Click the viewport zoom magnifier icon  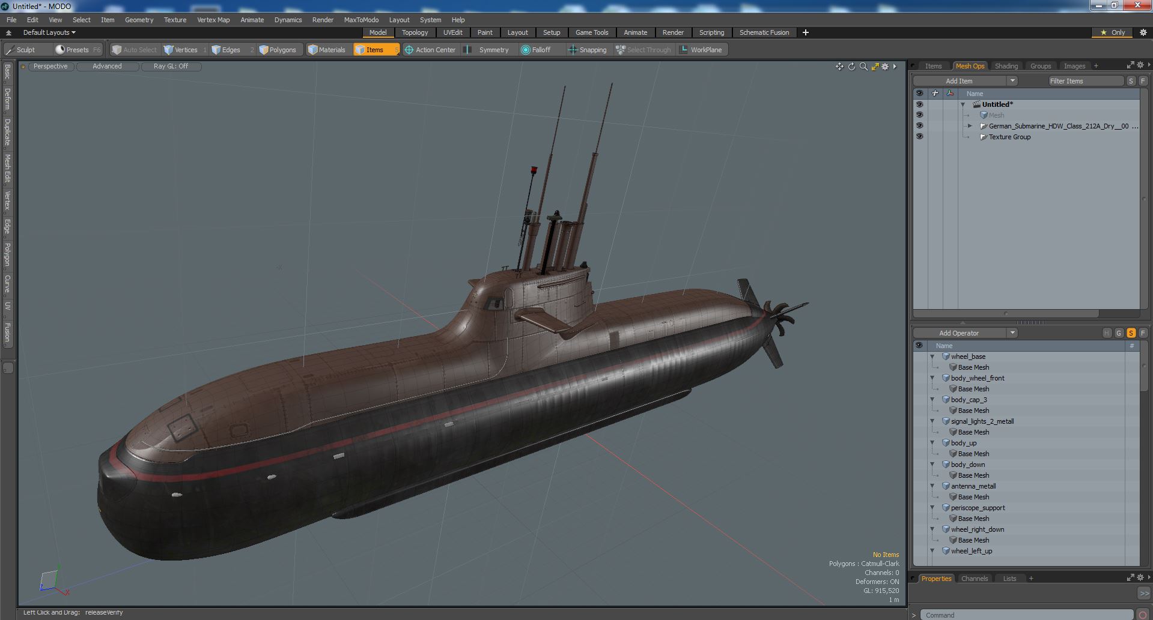pos(863,67)
